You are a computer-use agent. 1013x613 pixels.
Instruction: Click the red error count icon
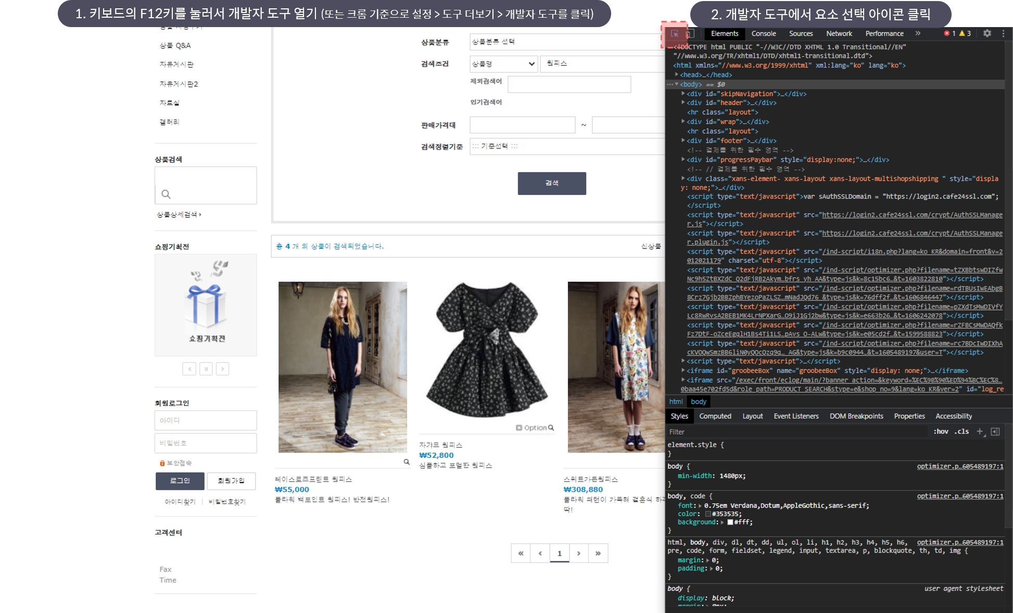point(947,33)
